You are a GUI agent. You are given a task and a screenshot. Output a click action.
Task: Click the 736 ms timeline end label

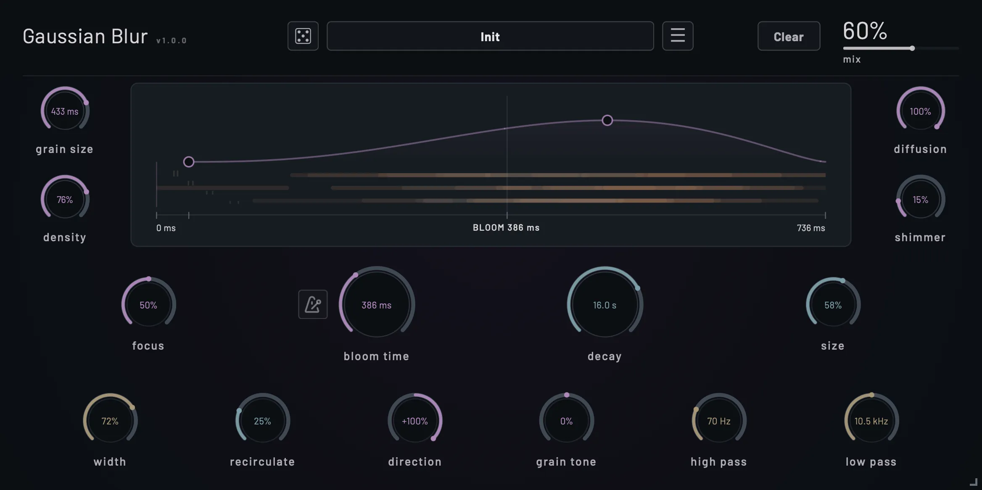click(x=811, y=228)
